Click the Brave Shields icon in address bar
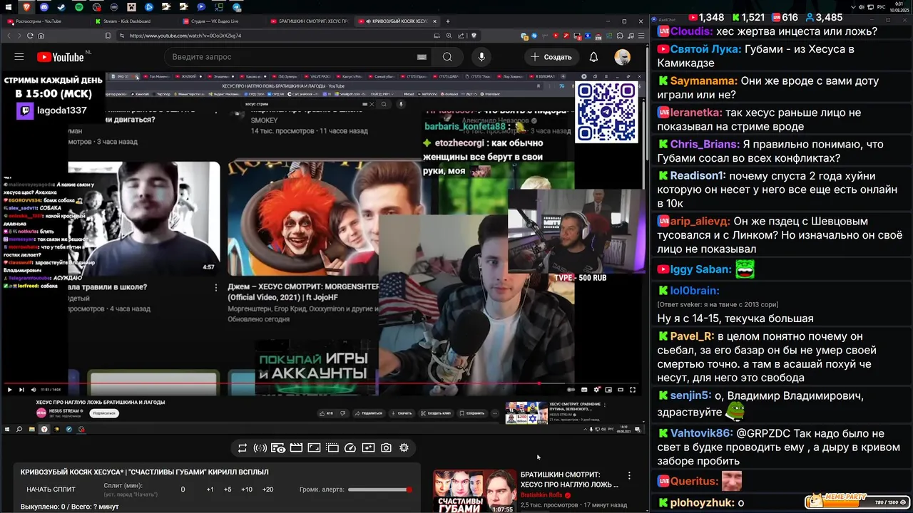 pos(473,36)
